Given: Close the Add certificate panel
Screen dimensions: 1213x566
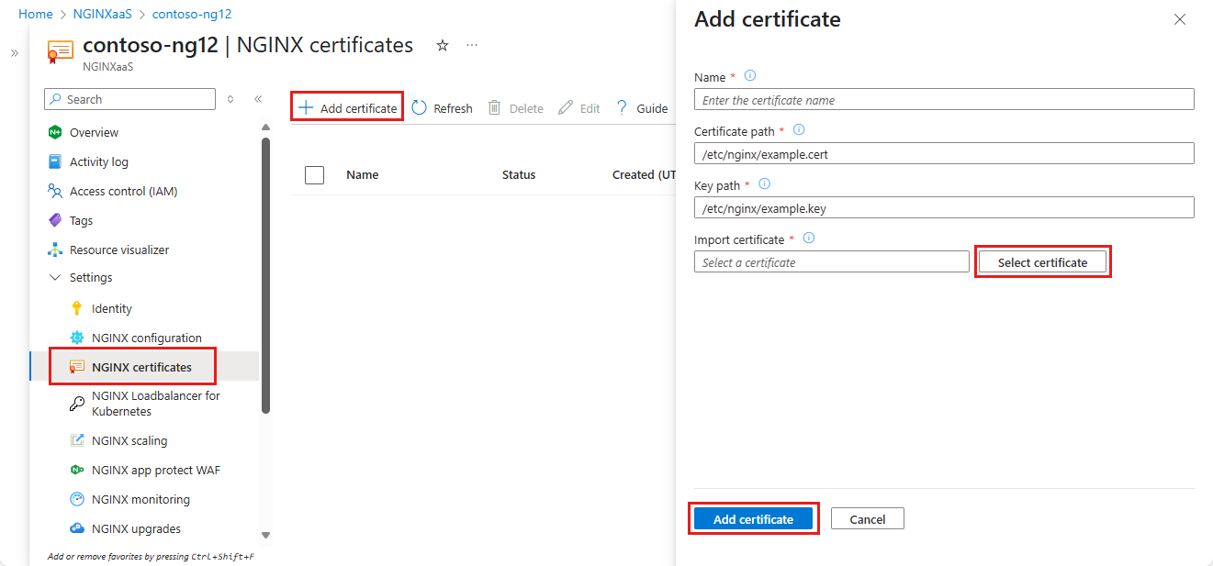Looking at the screenshot, I should (x=1180, y=19).
